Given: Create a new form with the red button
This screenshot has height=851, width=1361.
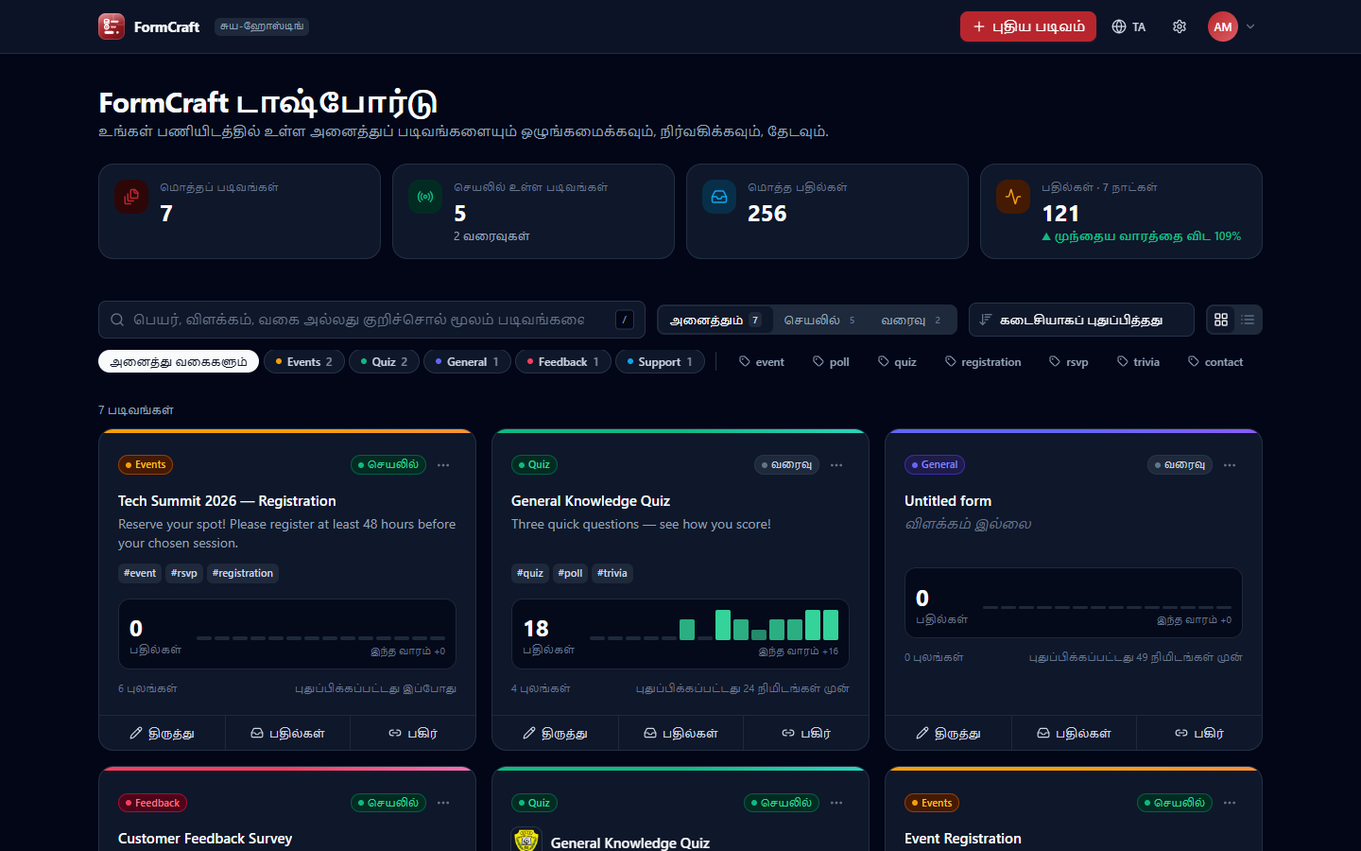Looking at the screenshot, I should [1028, 26].
